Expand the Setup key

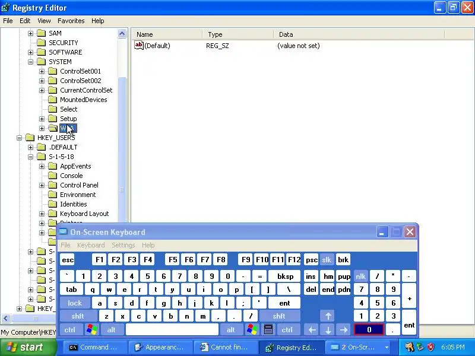pyautogui.click(x=42, y=119)
